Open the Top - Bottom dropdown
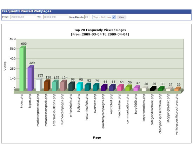Image resolution: width=193 pixels, height=157 pixels. coord(104,17)
